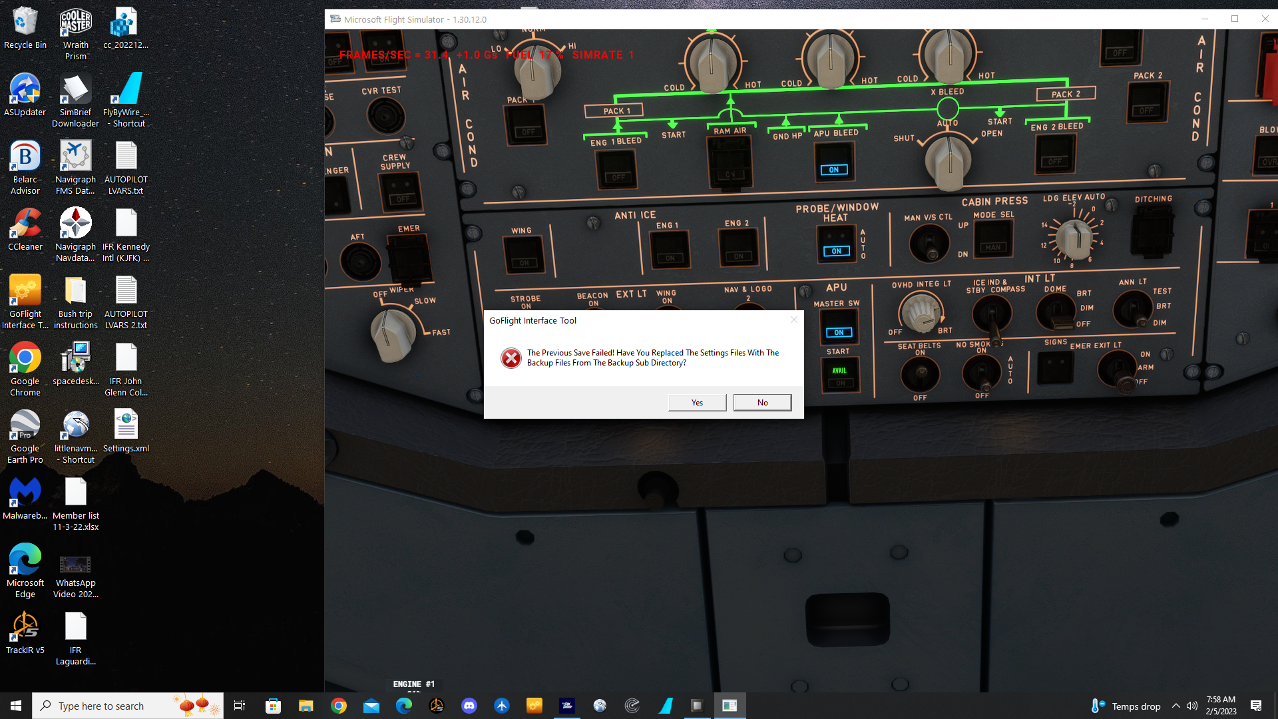Select IFR Laguardia file icon
Image resolution: width=1278 pixels, height=719 pixels.
[76, 638]
